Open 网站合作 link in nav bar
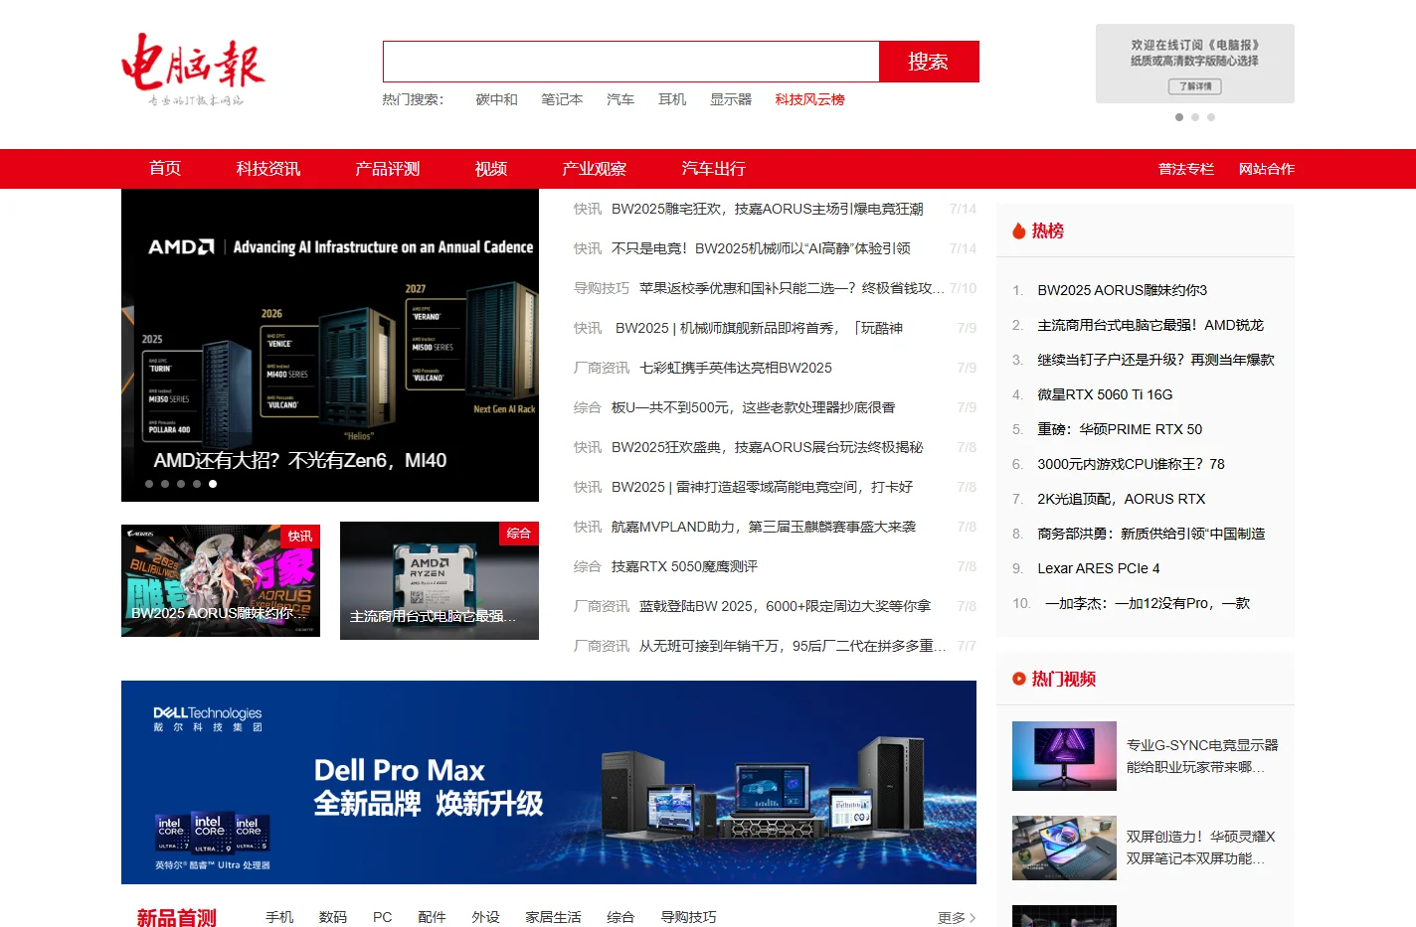 tap(1267, 169)
